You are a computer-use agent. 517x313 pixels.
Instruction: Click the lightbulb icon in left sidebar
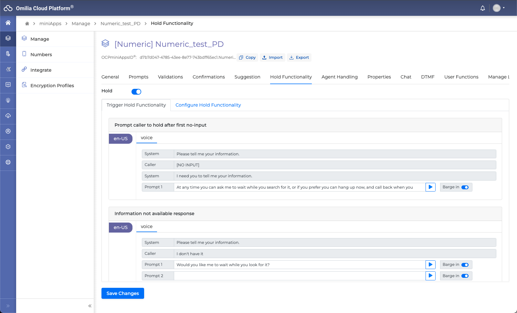click(8, 100)
